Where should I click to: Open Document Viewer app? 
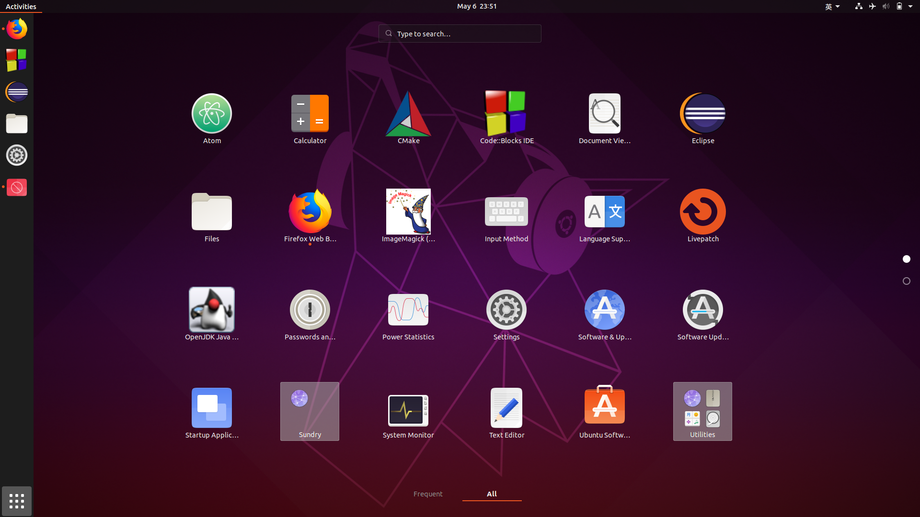click(605, 119)
